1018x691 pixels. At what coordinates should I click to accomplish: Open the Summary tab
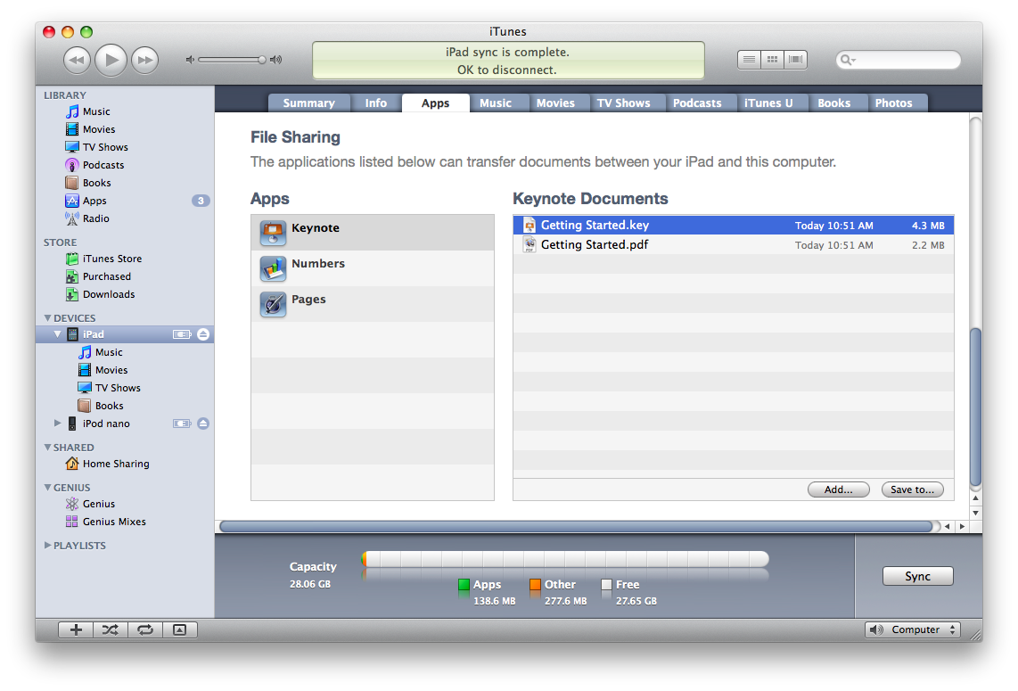point(309,103)
